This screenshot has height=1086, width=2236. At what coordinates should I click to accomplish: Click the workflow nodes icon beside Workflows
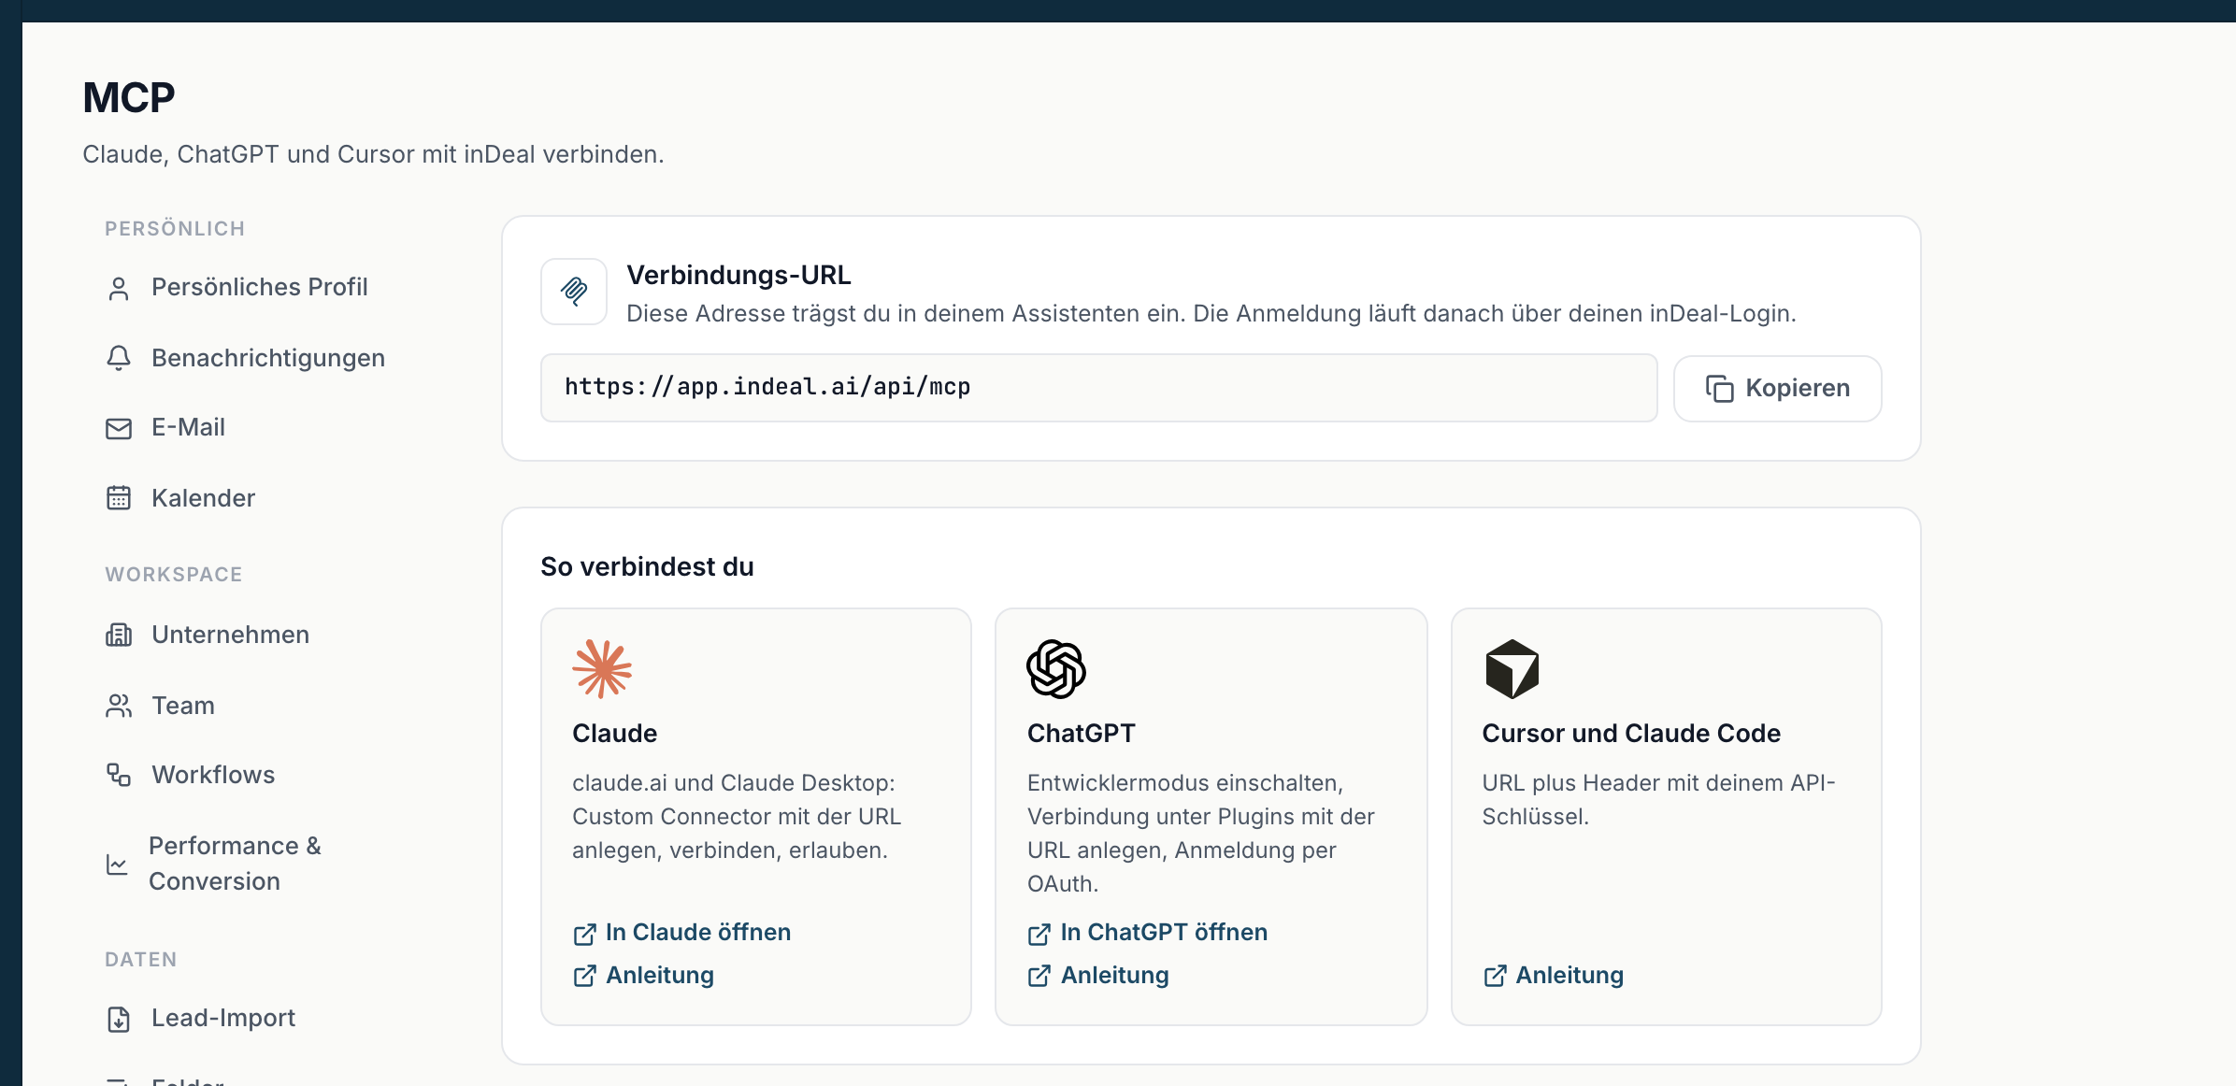point(119,775)
